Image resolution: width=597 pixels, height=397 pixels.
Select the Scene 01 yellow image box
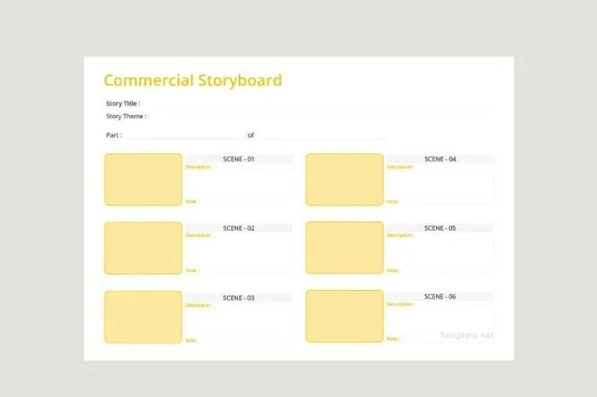[x=143, y=180]
